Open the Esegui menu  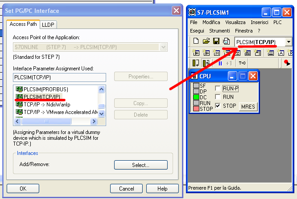tap(197, 31)
